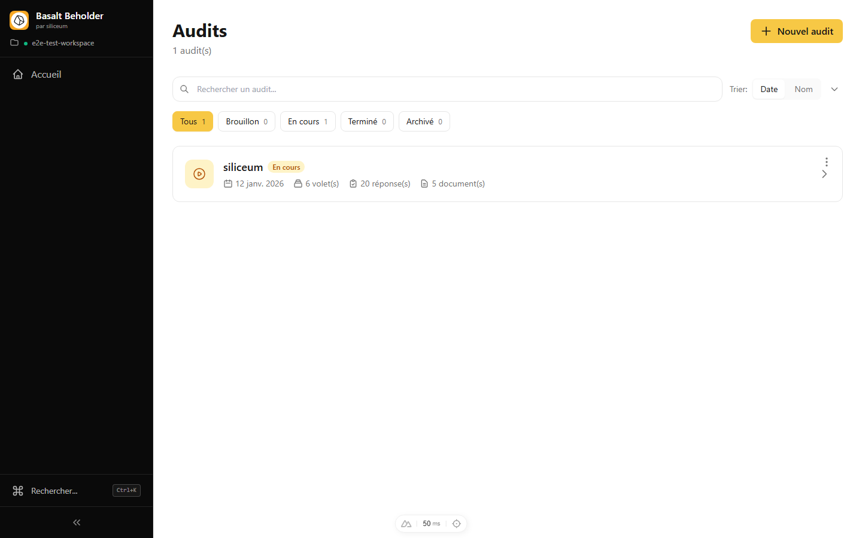
Task: Click the home icon beside Accueil
Action: (x=18, y=74)
